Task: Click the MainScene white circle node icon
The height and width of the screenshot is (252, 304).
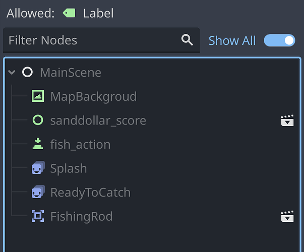Action: [27, 72]
